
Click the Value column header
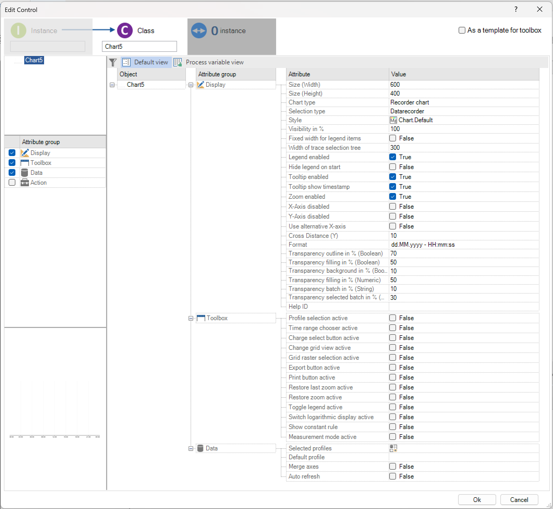[x=464, y=74]
